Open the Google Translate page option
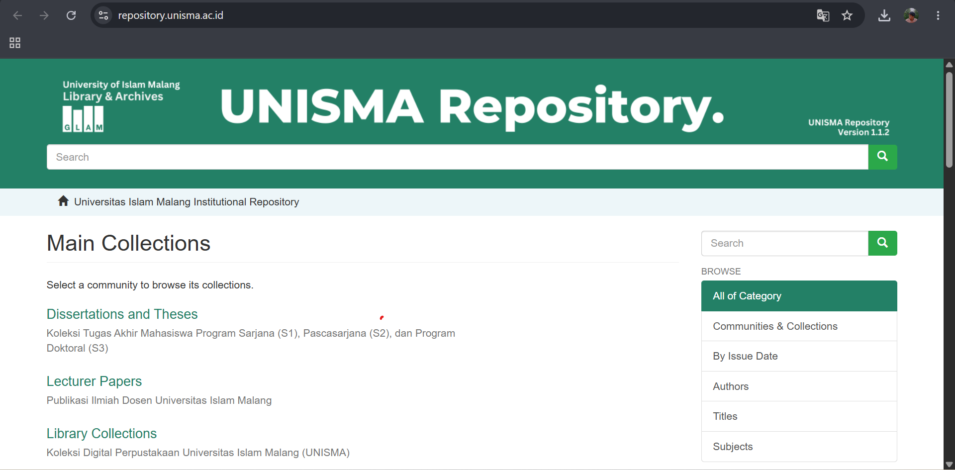The width and height of the screenshot is (955, 470). [x=823, y=15]
